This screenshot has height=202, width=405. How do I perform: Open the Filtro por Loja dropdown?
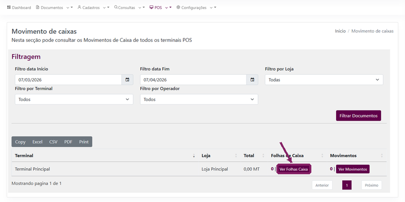(x=324, y=80)
